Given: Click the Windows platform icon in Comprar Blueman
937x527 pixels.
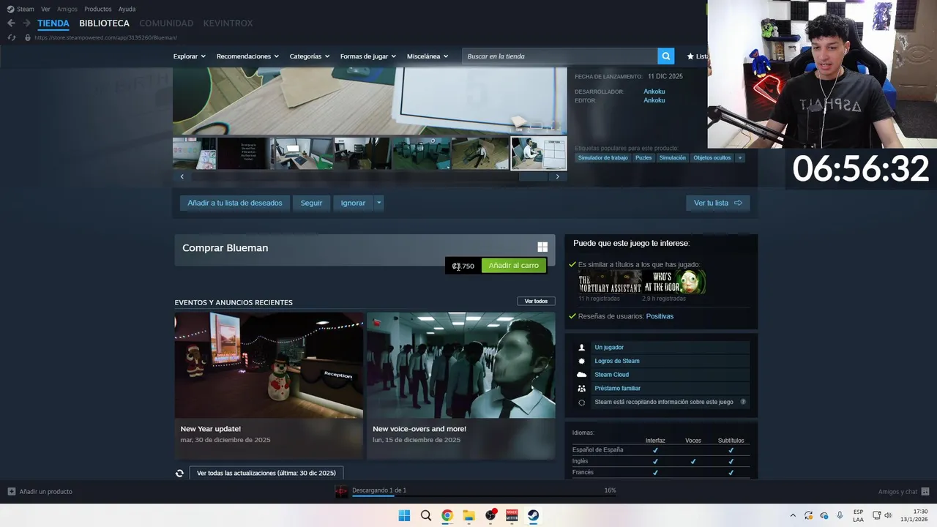Looking at the screenshot, I should click(x=542, y=247).
